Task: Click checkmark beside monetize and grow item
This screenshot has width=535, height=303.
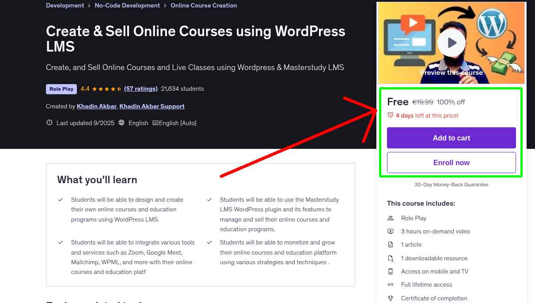Action: point(209,242)
